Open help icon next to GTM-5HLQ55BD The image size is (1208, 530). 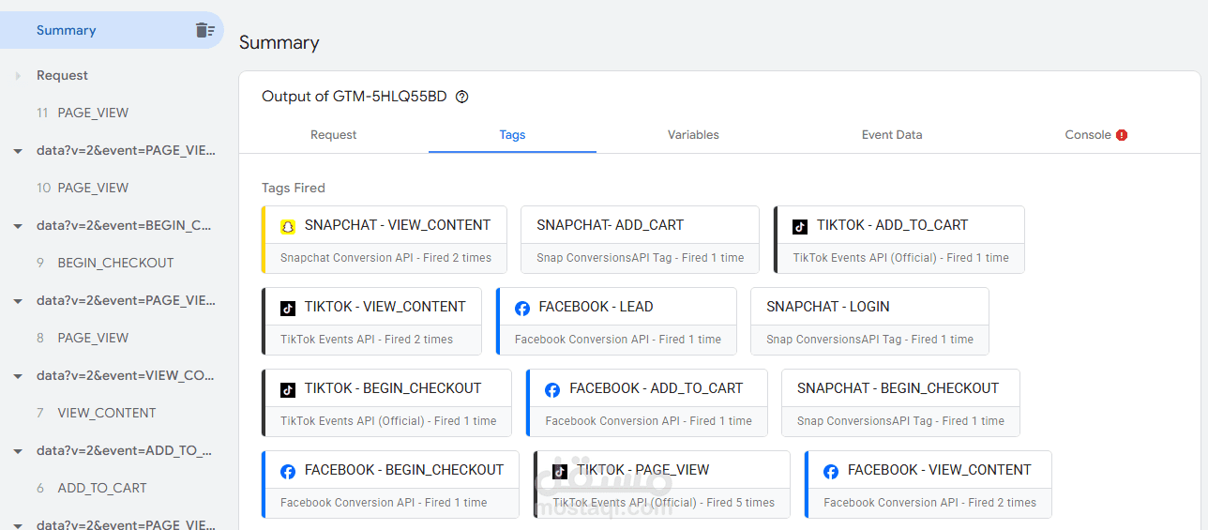[461, 97]
